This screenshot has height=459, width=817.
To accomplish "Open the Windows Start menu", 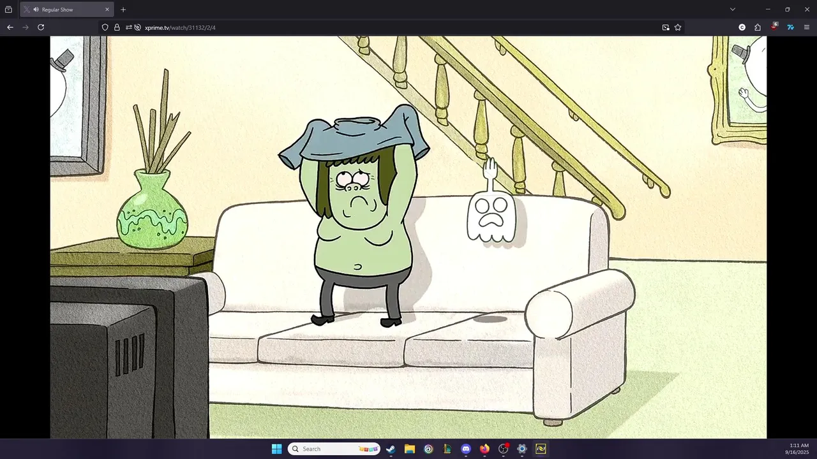I will pos(276,449).
